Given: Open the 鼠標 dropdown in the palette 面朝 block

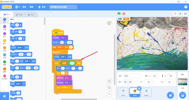Looking at the screenshot, I should (19, 84).
